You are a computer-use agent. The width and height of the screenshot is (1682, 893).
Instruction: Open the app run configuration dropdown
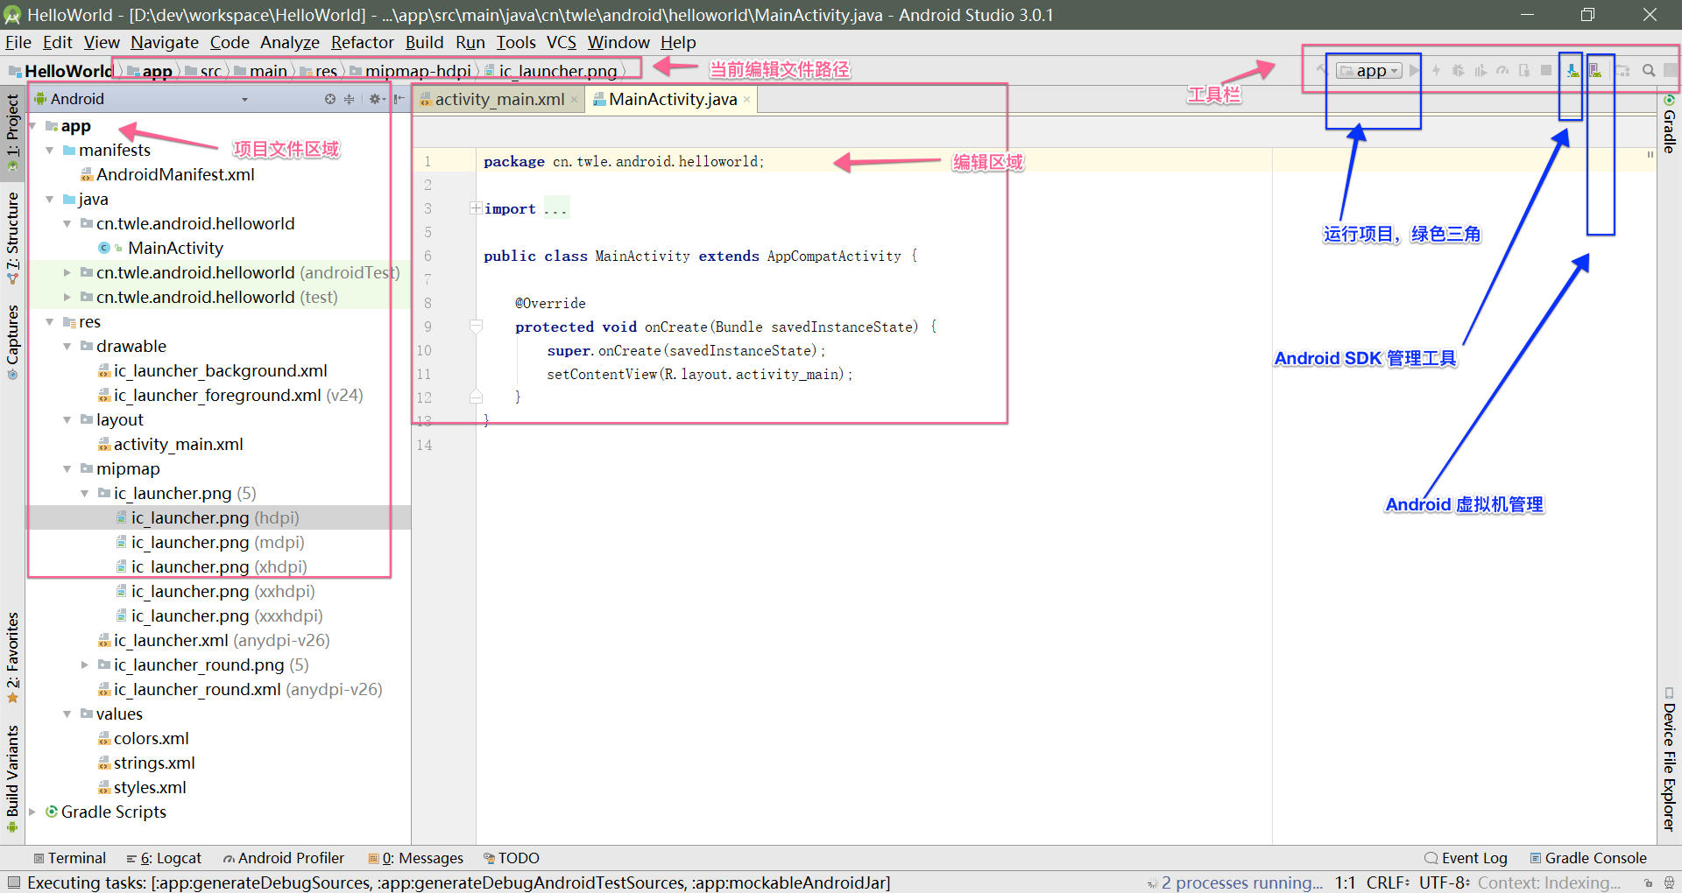coord(1369,70)
